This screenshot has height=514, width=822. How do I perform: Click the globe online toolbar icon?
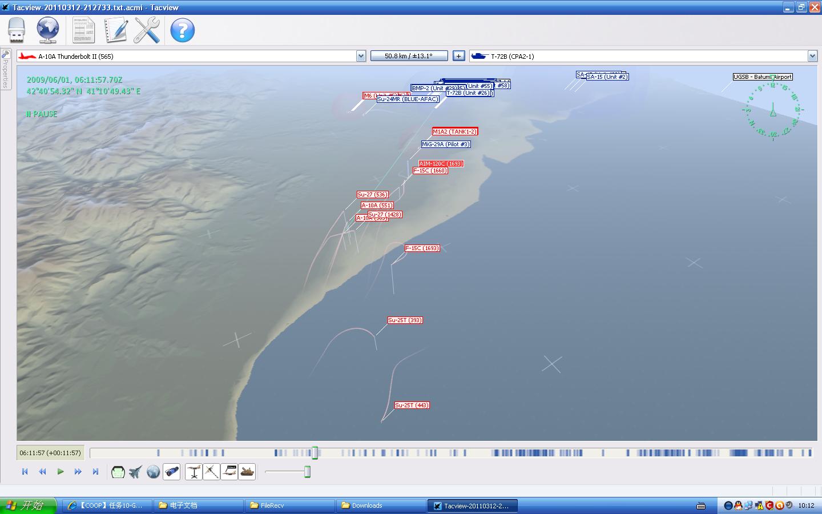click(48, 30)
